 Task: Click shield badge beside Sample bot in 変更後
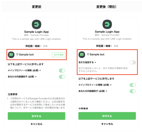88,54
